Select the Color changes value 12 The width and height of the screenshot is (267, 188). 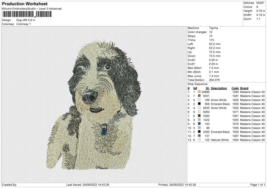pyautogui.click(x=210, y=32)
